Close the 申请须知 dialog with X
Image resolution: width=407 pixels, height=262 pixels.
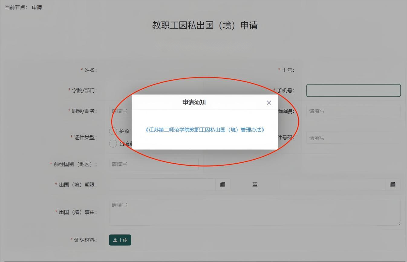[269, 103]
